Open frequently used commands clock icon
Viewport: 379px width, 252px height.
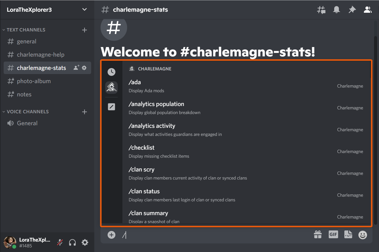[111, 72]
